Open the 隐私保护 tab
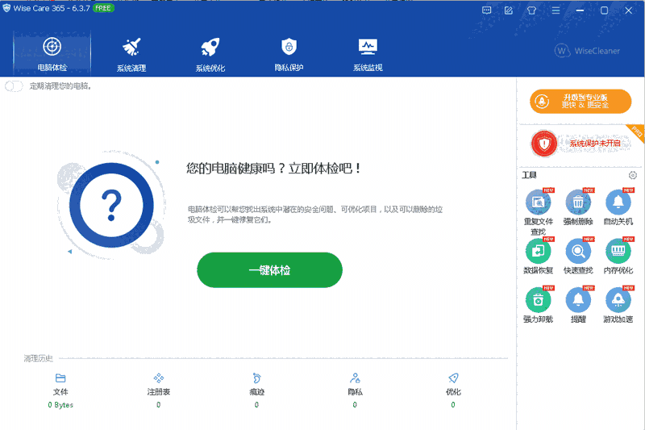Screen dimensions: 645x430 coord(289,55)
